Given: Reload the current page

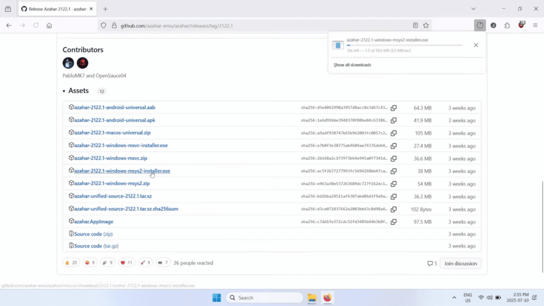Looking at the screenshot, I should tap(36, 25).
